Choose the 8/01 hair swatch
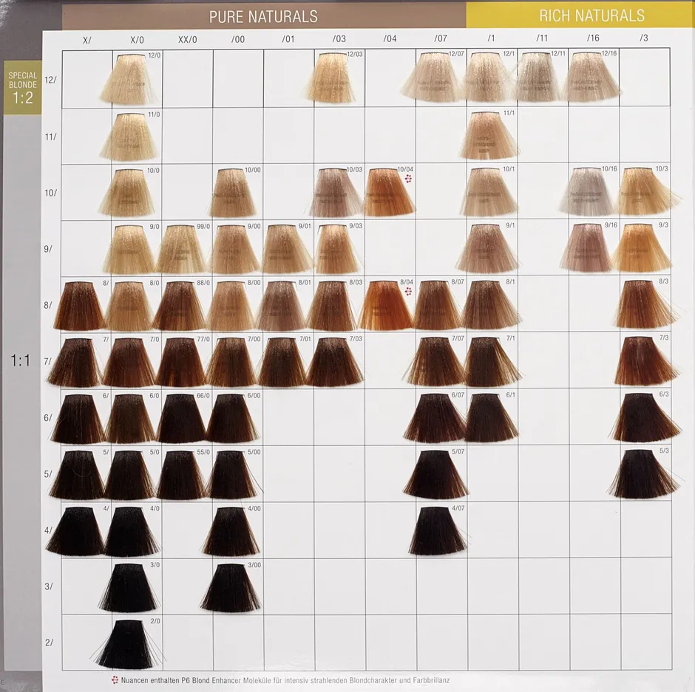This screenshot has width=695, height=692. point(282,306)
